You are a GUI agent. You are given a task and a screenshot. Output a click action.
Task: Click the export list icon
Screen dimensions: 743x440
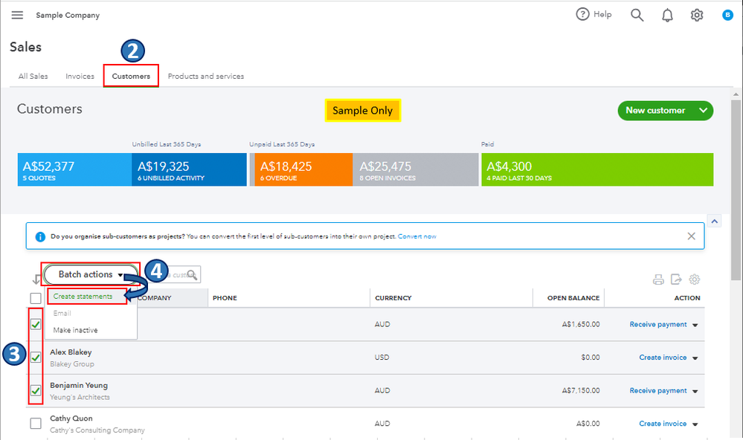tap(676, 279)
